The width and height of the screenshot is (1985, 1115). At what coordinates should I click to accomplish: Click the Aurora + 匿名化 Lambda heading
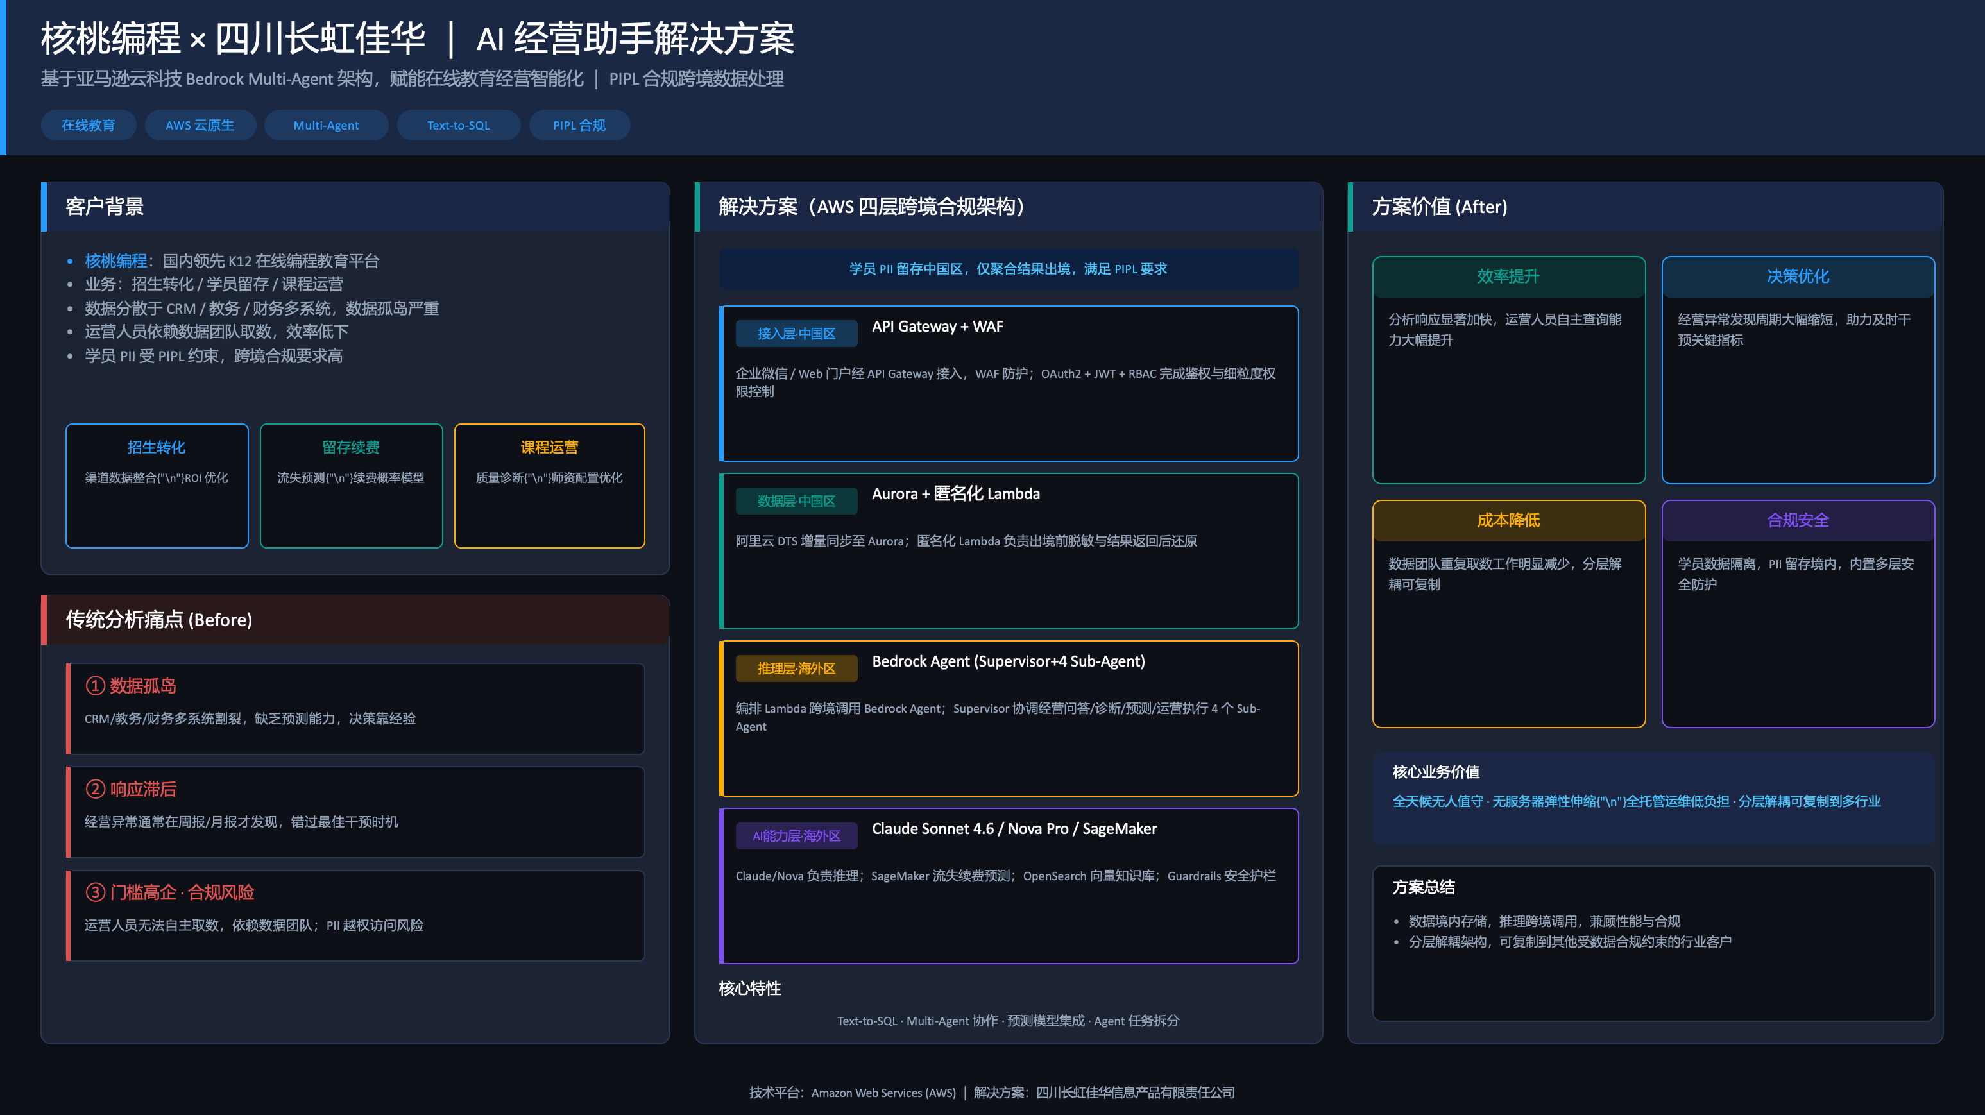click(x=957, y=493)
